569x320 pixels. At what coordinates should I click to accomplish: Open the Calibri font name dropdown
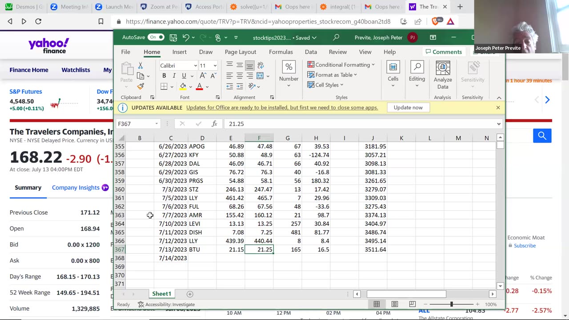pyautogui.click(x=195, y=66)
